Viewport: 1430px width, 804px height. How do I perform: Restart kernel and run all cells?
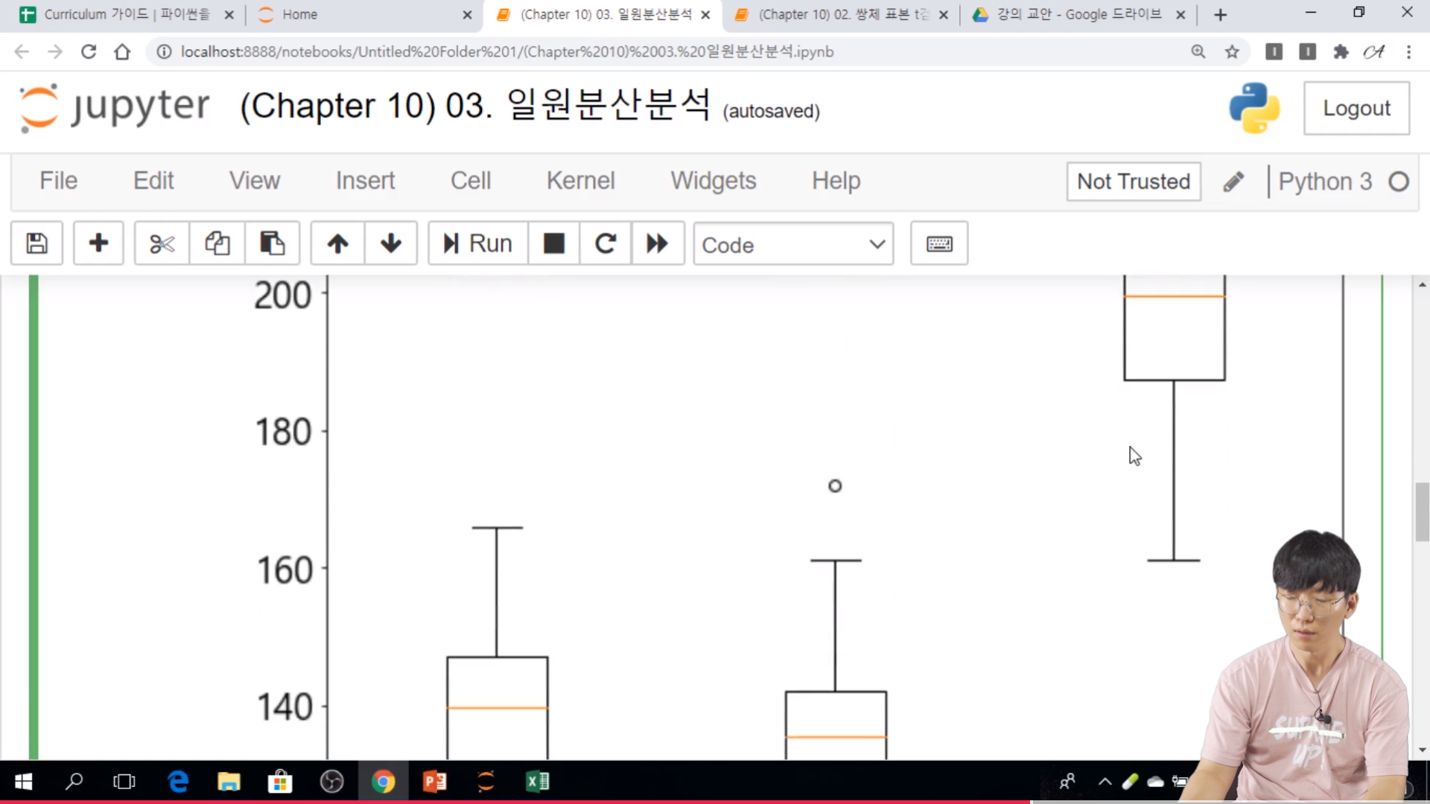click(x=657, y=243)
